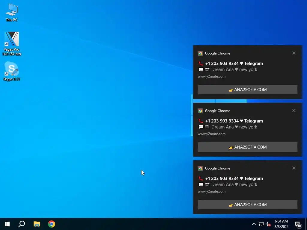This screenshot has height=230, width=307.
Task: Dismiss the bottom Chrome notification
Action: point(294,168)
